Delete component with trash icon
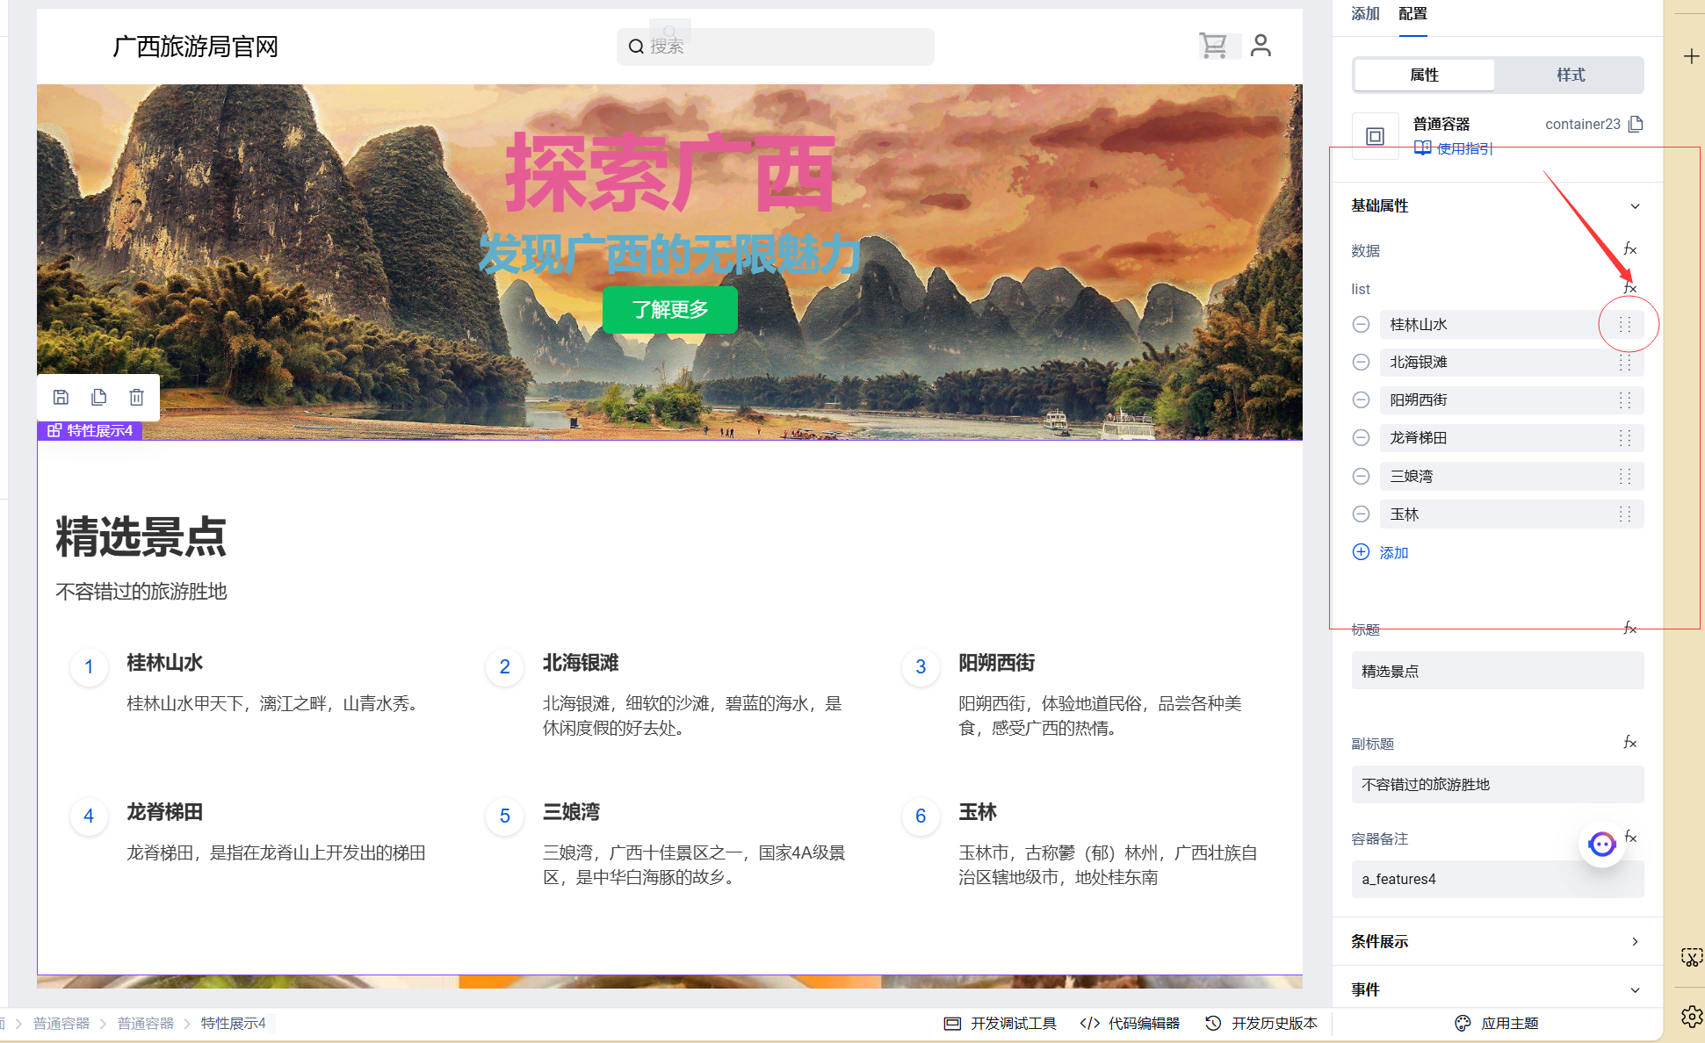 pyautogui.click(x=136, y=398)
